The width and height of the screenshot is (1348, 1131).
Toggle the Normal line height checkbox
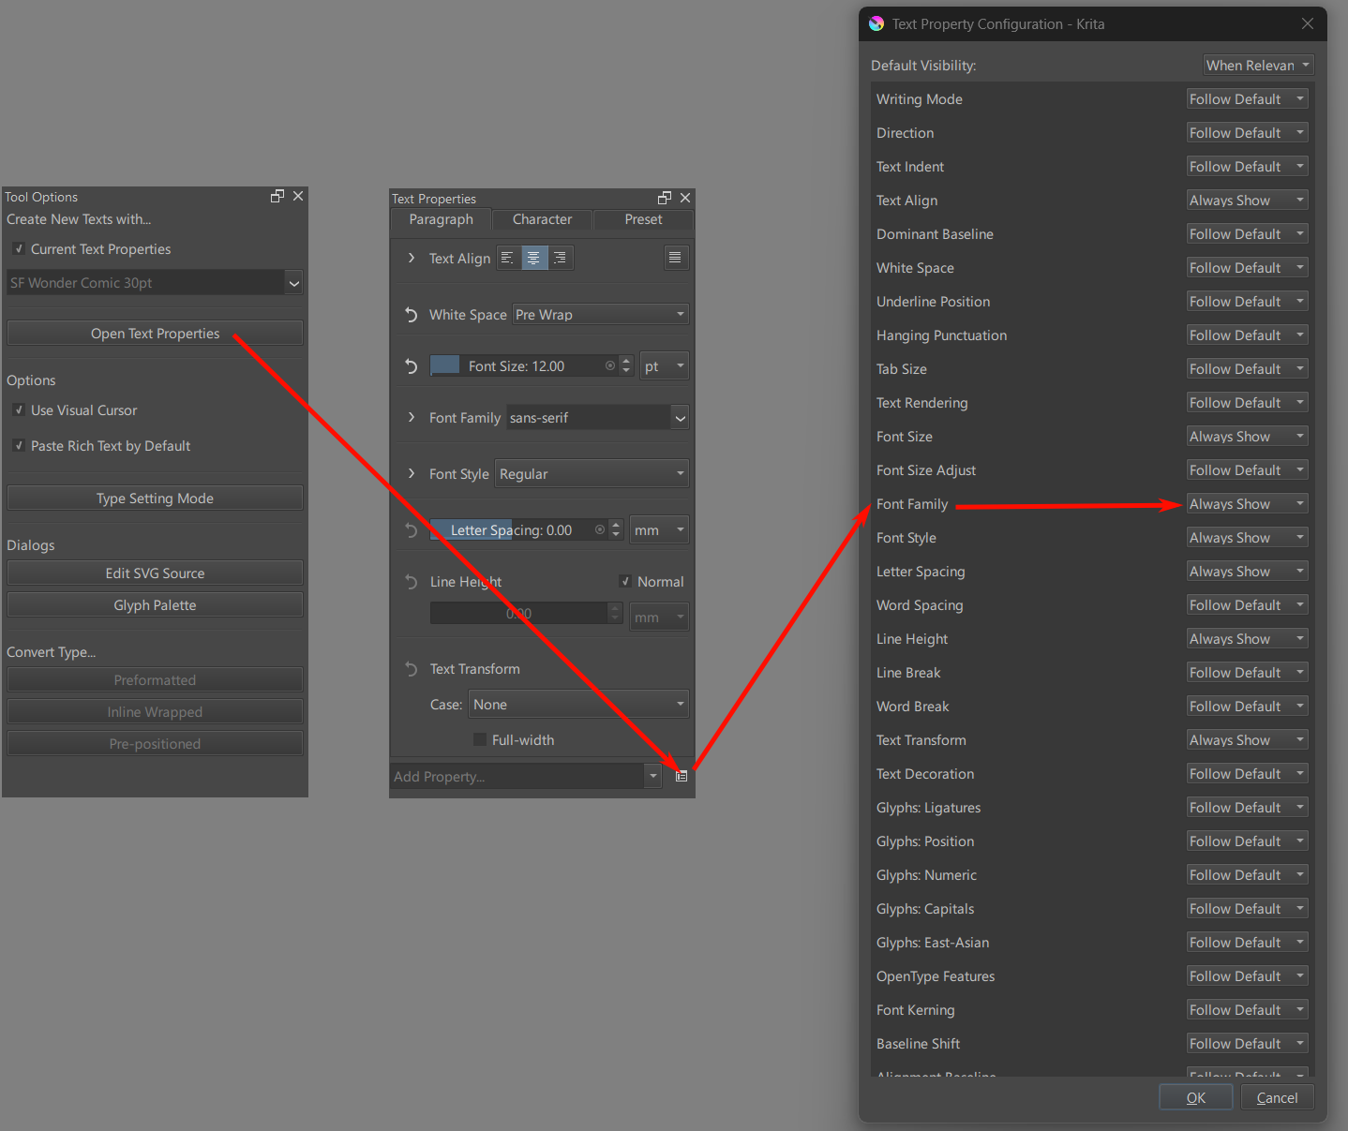625,582
